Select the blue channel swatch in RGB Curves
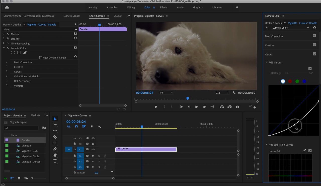 point(304,81)
